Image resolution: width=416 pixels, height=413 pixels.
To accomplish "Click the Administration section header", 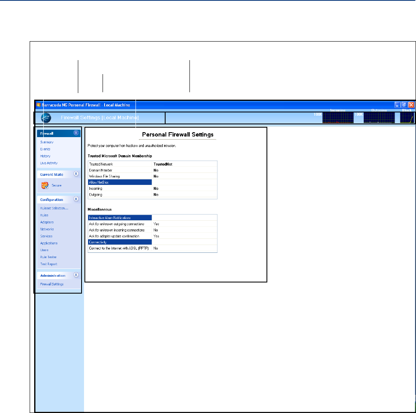I will pyautogui.click(x=59, y=275).
